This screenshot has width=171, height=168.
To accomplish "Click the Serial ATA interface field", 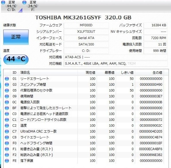I will pos(86,38).
